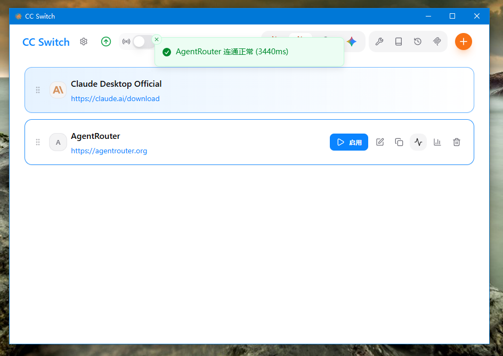Screen dimensions: 503x356
Task: Open the https://claude.ai/download link
Action: coord(115,98)
